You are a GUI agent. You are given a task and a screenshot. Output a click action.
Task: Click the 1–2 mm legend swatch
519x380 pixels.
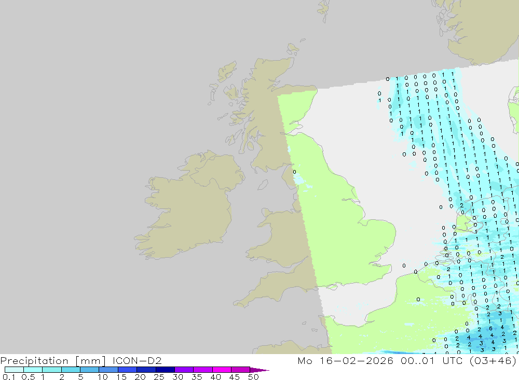pyautogui.click(x=52, y=370)
